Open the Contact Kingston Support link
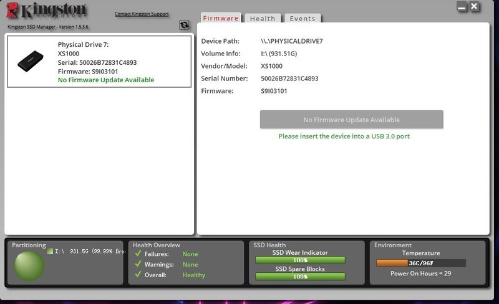Viewport: 499px width, 304px height. [142, 14]
